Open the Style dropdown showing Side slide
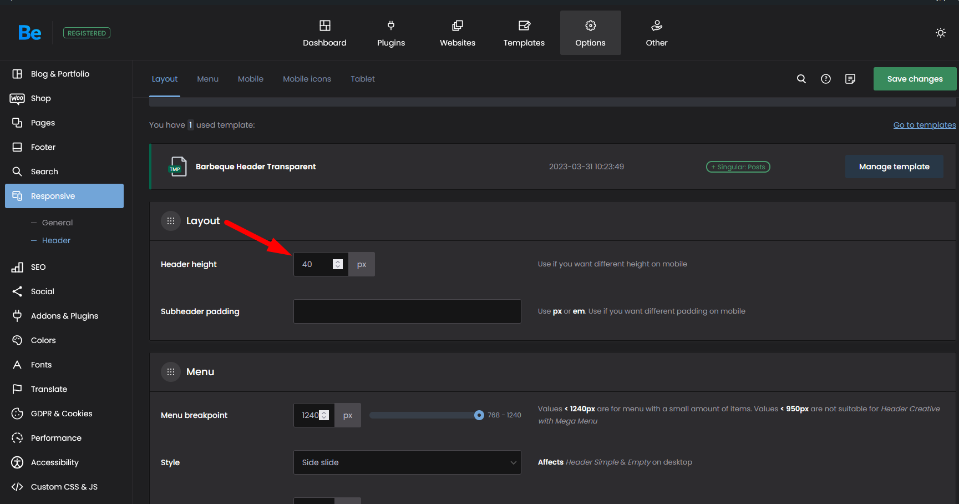 tap(407, 462)
